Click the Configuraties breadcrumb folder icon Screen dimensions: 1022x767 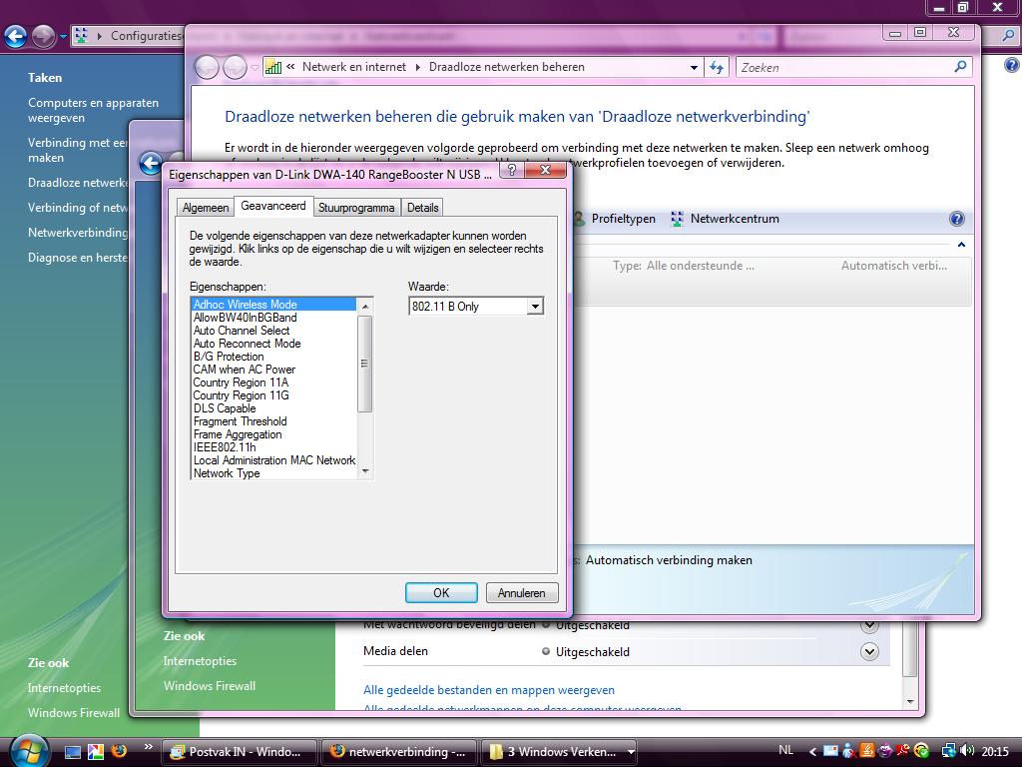click(x=81, y=35)
